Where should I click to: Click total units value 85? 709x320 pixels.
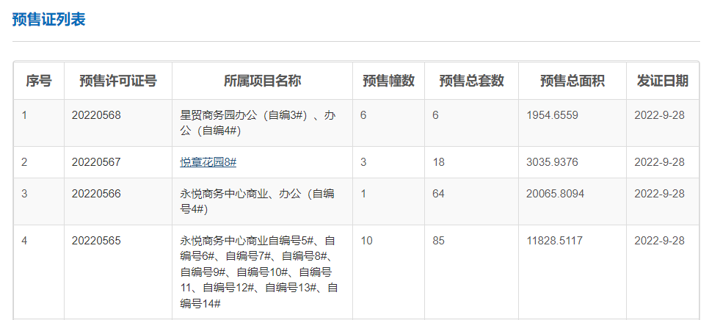pyautogui.click(x=438, y=241)
